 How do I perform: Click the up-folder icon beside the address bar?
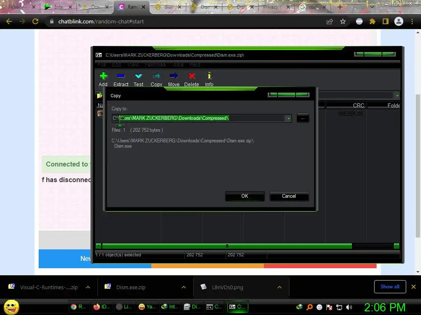tap(99, 95)
